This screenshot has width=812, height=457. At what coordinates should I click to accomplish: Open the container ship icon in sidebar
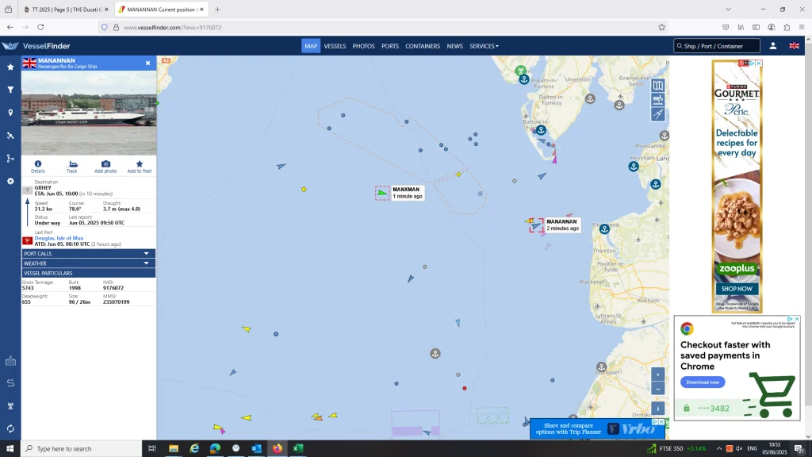(x=10, y=361)
